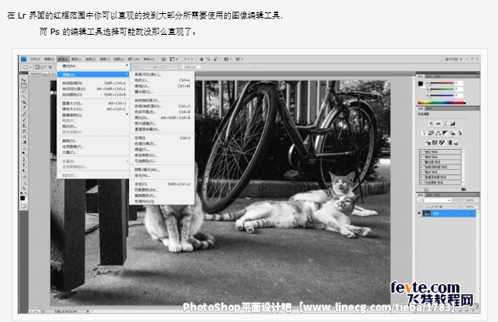This screenshot has width=498, height=322.
Task: Select the Rectangular Marquee tool
Action: [x=23, y=86]
